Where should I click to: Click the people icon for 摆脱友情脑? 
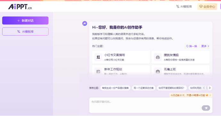click(158, 57)
